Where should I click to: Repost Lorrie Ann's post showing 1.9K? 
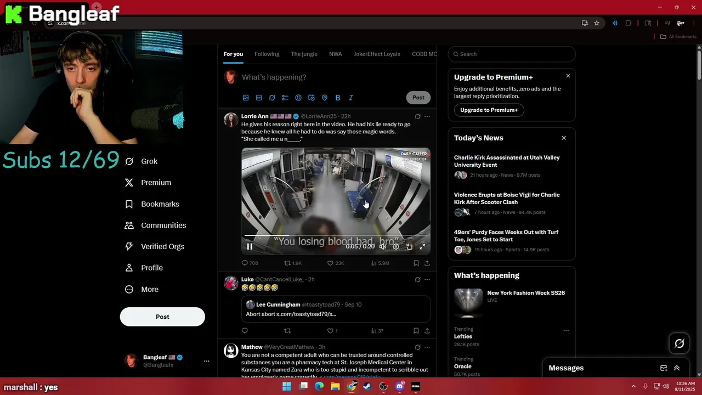tap(293, 263)
